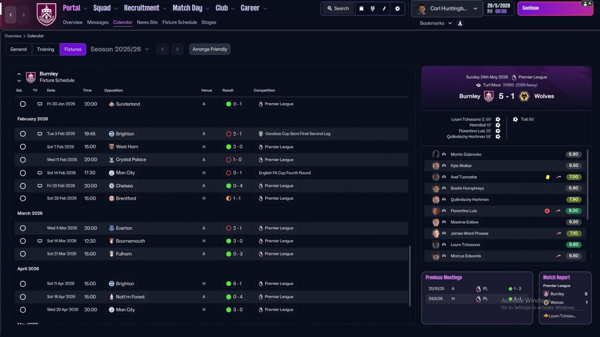
Task: Select the radio button for Nott'm Forest fixture
Action: (x=22, y=297)
